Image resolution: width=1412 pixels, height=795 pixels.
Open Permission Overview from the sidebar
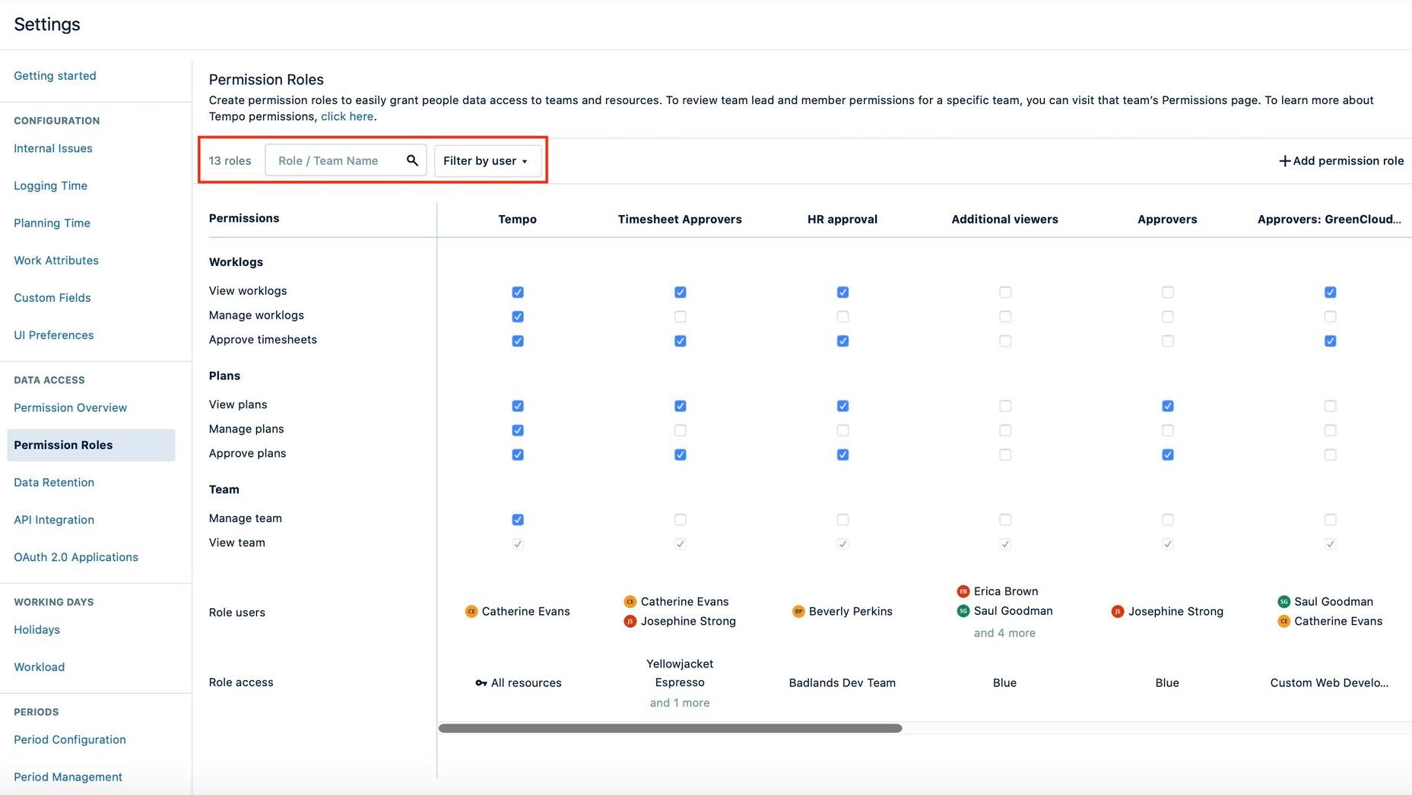(70, 407)
